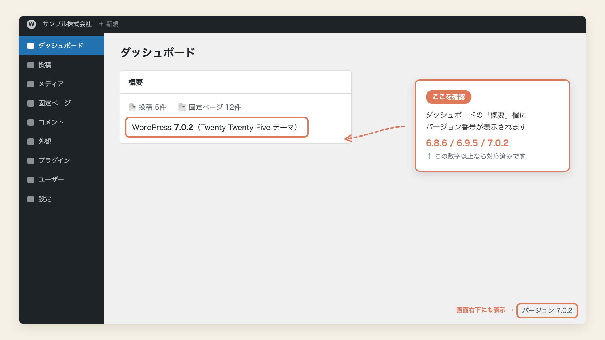The image size is (605, 340).
Task: Select ダッシュボード in the sidebar menu
Action: pos(62,46)
